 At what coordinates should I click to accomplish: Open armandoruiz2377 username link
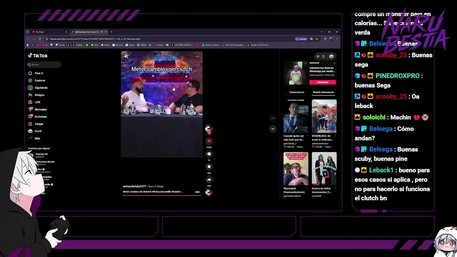(135, 186)
